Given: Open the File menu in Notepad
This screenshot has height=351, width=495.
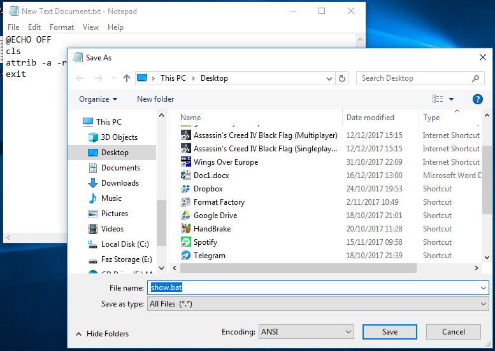Looking at the screenshot, I should tap(13, 27).
